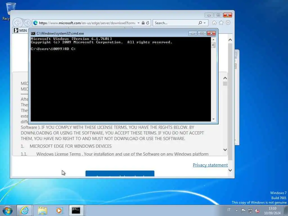Image resolution: width=288 pixels, height=216 pixels.
Task: Refresh the Internet Explorer page
Action: point(148,23)
